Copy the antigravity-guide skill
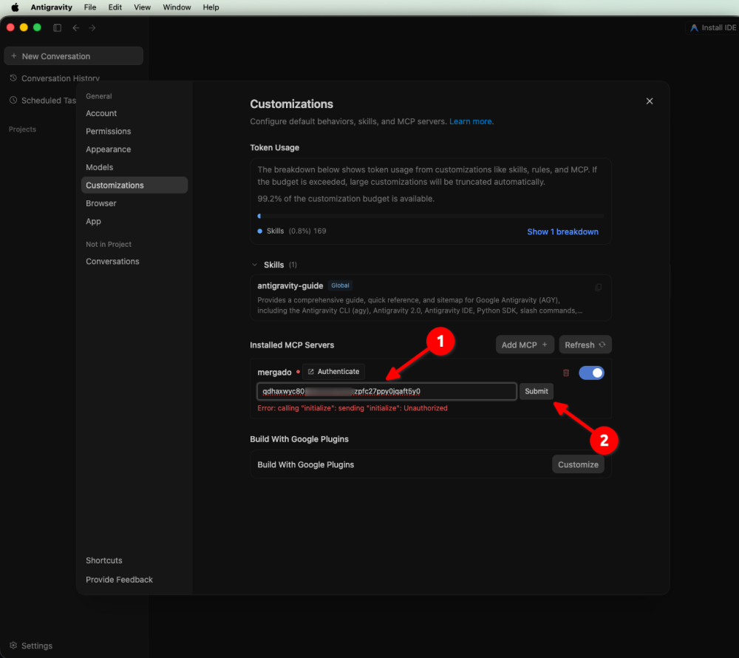Viewport: 739px width, 658px height. pos(598,287)
